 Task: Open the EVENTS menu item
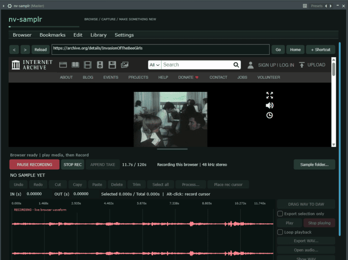tap(111, 77)
